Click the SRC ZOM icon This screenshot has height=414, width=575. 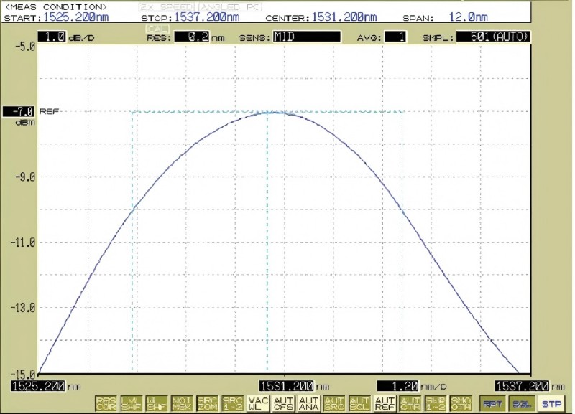pos(207,403)
